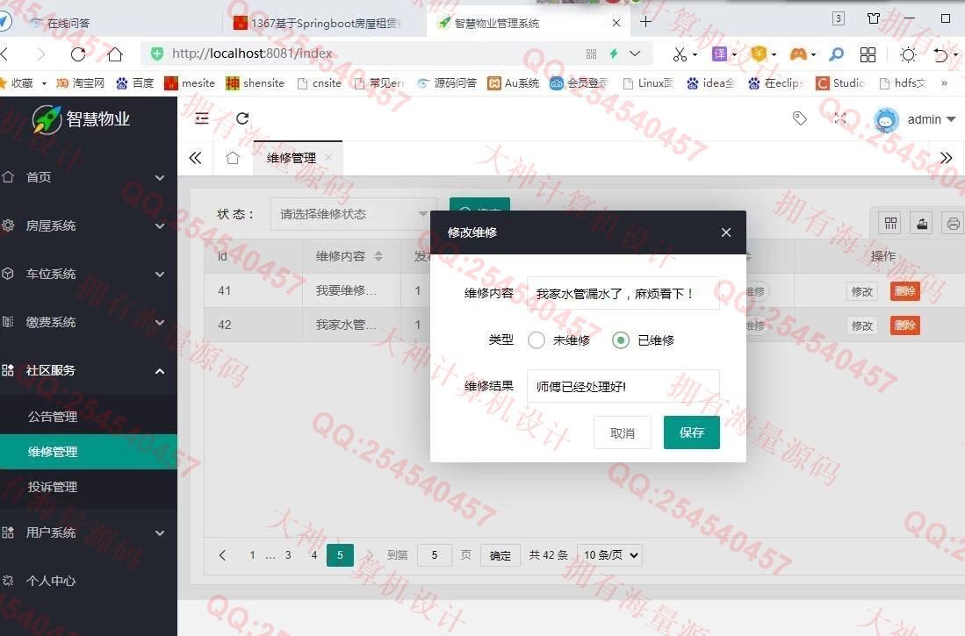Print the table with printer icon
Viewport: 965px width, 636px height.
954,224
